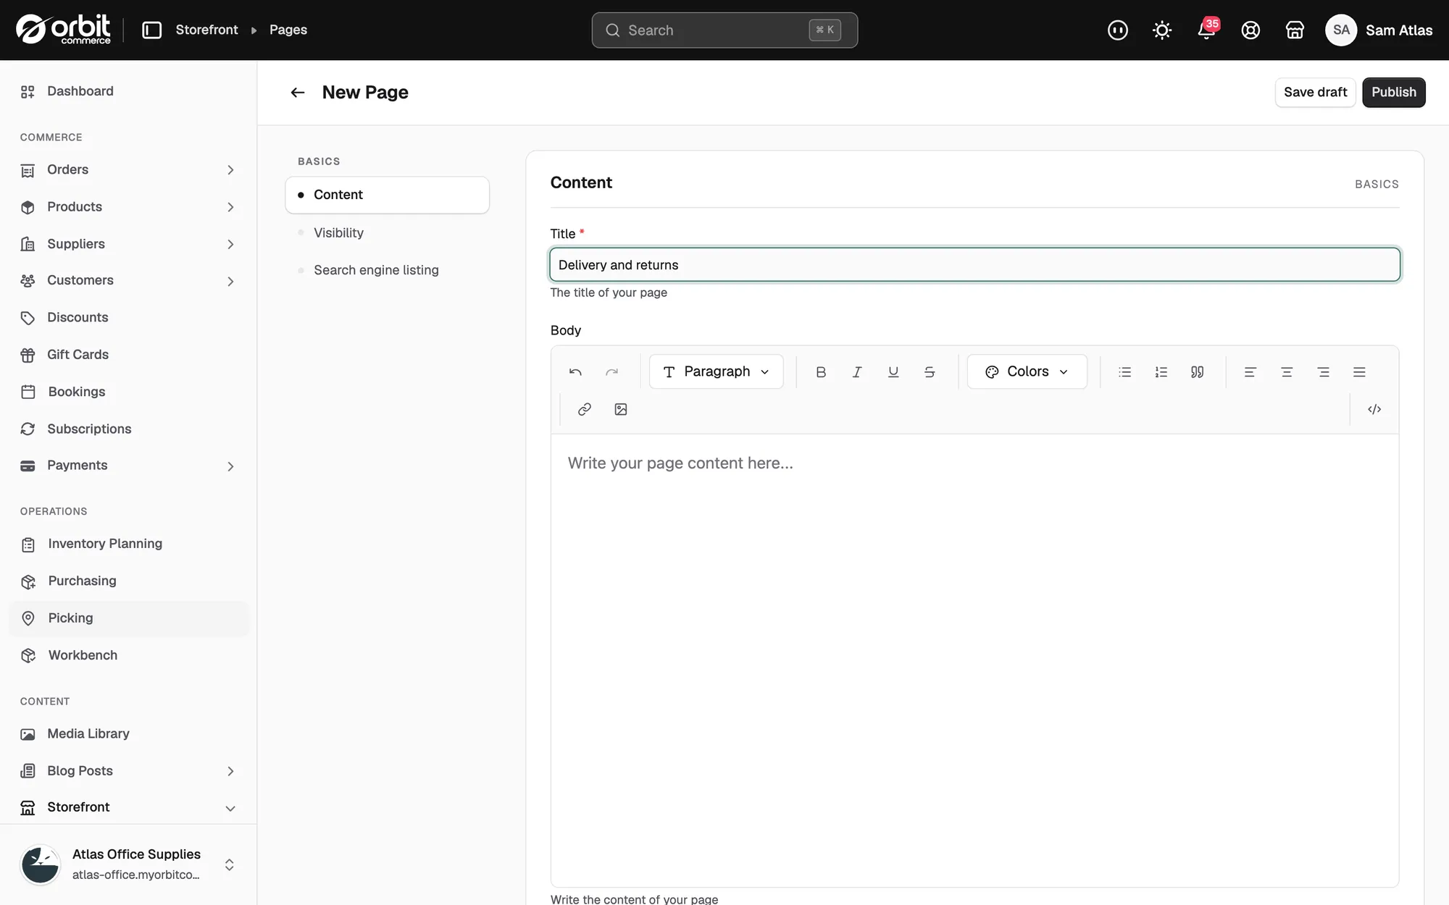1449x905 pixels.
Task: Open the Colors dropdown
Action: [x=1027, y=371]
